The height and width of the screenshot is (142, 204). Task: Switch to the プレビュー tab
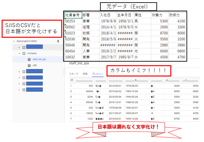pyautogui.click(x=97, y=74)
